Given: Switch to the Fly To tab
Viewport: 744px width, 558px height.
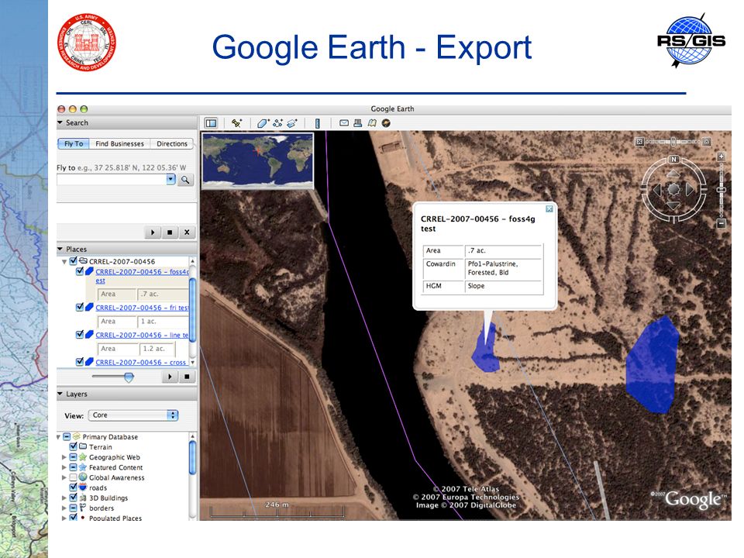Looking at the screenshot, I should click(74, 144).
